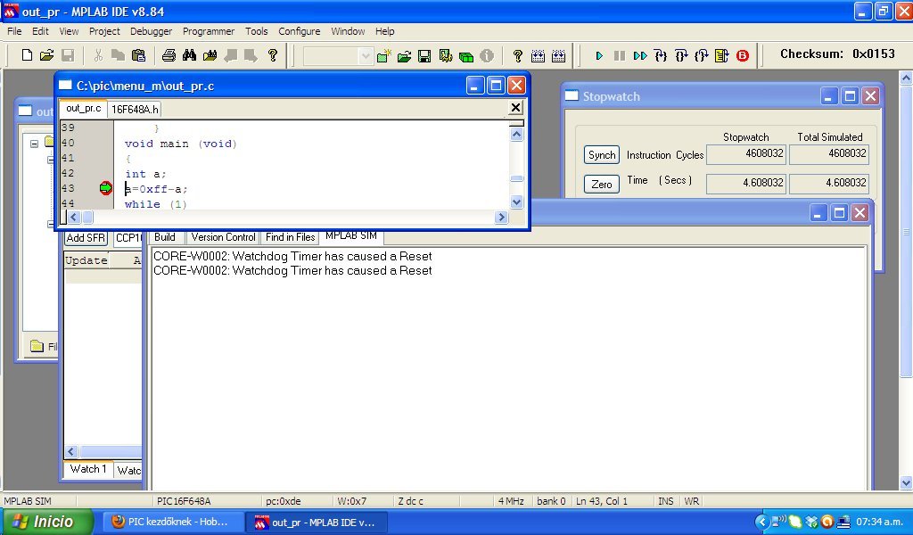Open the CCP1 SFR dropdown in Watch
Screen dimensions: 913x535
click(128, 238)
